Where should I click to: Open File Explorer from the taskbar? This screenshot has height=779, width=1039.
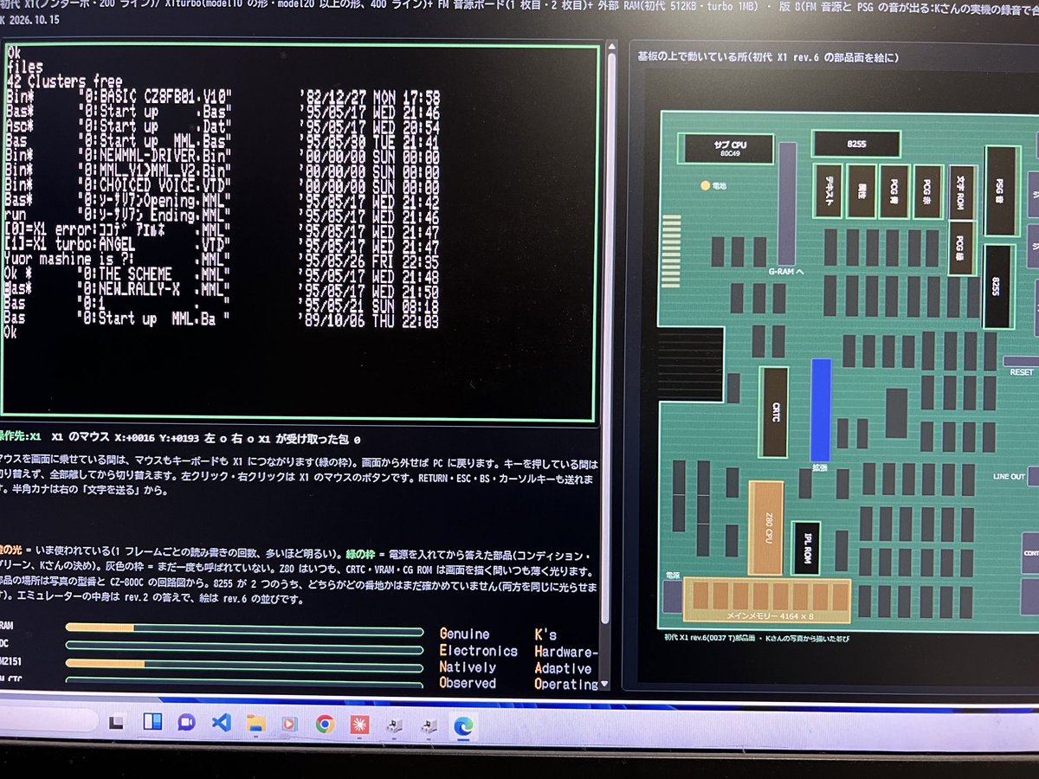tap(255, 723)
